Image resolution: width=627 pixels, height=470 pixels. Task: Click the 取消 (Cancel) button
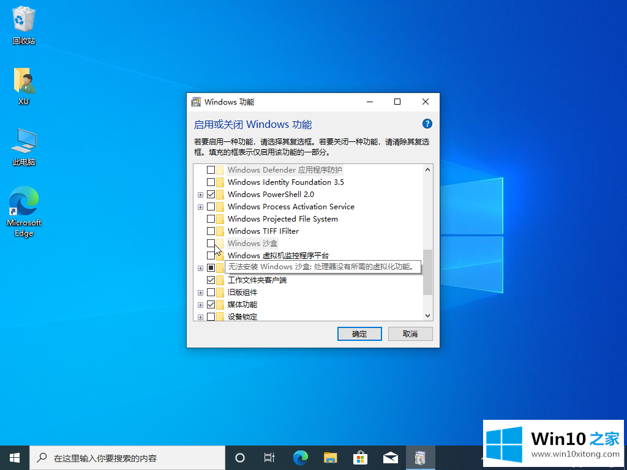click(410, 334)
